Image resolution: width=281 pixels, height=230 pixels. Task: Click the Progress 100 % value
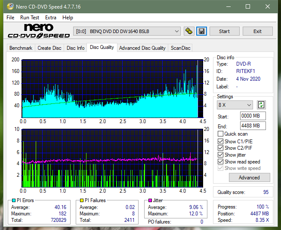[263, 207]
